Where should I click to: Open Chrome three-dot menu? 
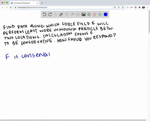coord(147,7)
